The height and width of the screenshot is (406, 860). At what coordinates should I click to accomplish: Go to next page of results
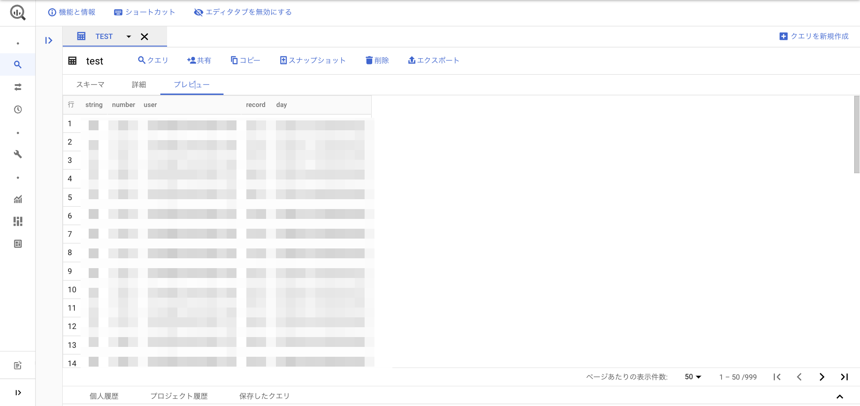tap(822, 377)
